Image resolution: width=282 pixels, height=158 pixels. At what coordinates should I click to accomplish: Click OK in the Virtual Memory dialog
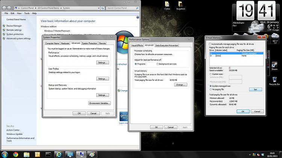tap(243, 112)
